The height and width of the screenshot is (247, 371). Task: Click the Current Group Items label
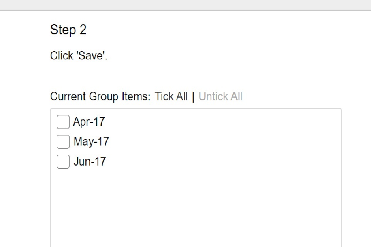click(100, 96)
